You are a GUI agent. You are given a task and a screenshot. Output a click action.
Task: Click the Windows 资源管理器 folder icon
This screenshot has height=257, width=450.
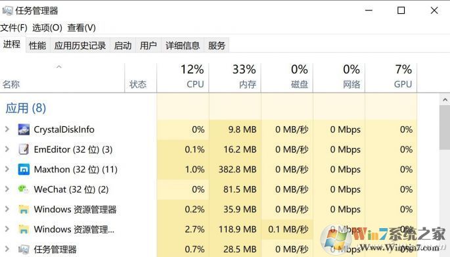[24, 209]
